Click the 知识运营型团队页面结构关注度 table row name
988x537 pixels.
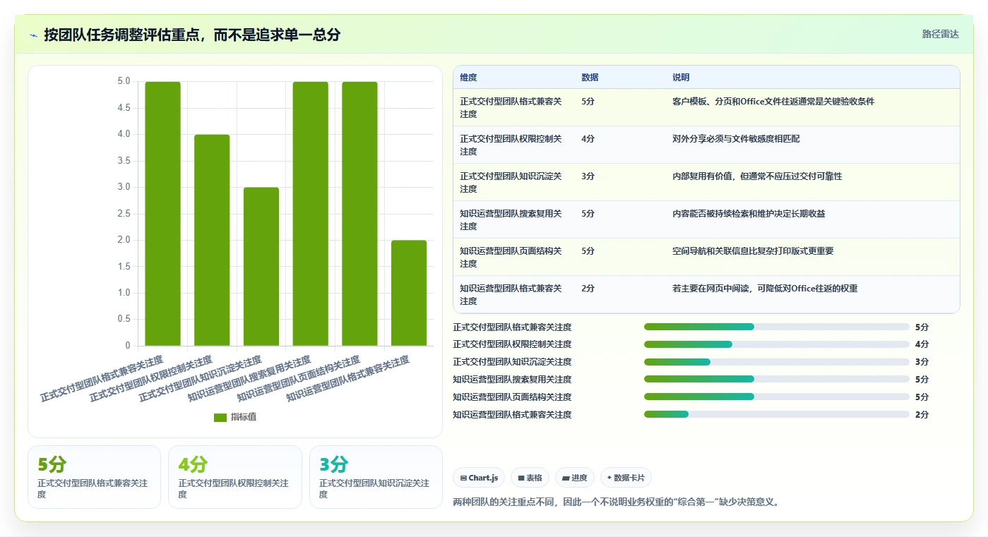[511, 258]
